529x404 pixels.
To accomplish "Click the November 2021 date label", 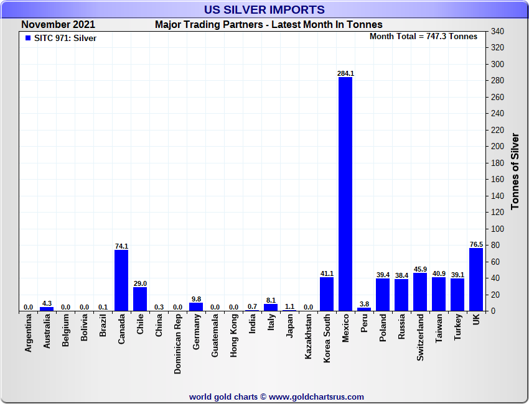I will pyautogui.click(x=59, y=25).
